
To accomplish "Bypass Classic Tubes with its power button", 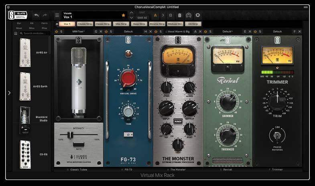I will pyautogui.click(x=57, y=32).
